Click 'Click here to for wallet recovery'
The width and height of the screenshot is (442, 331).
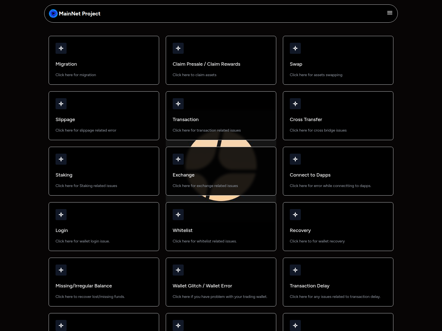click(317, 241)
